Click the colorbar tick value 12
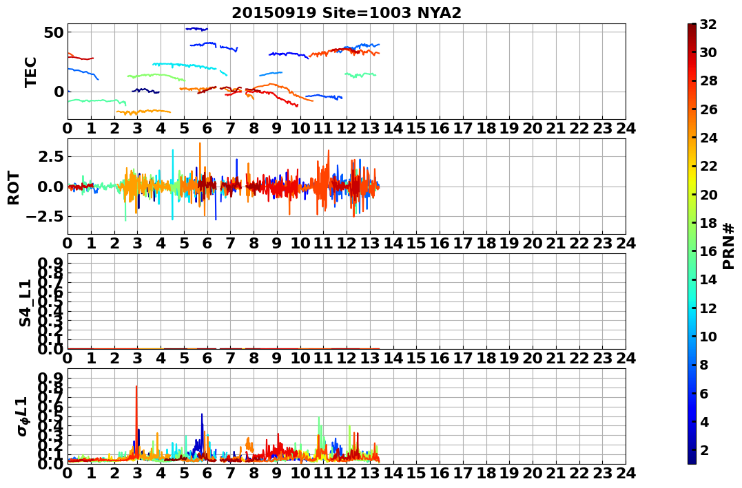 tap(708, 308)
